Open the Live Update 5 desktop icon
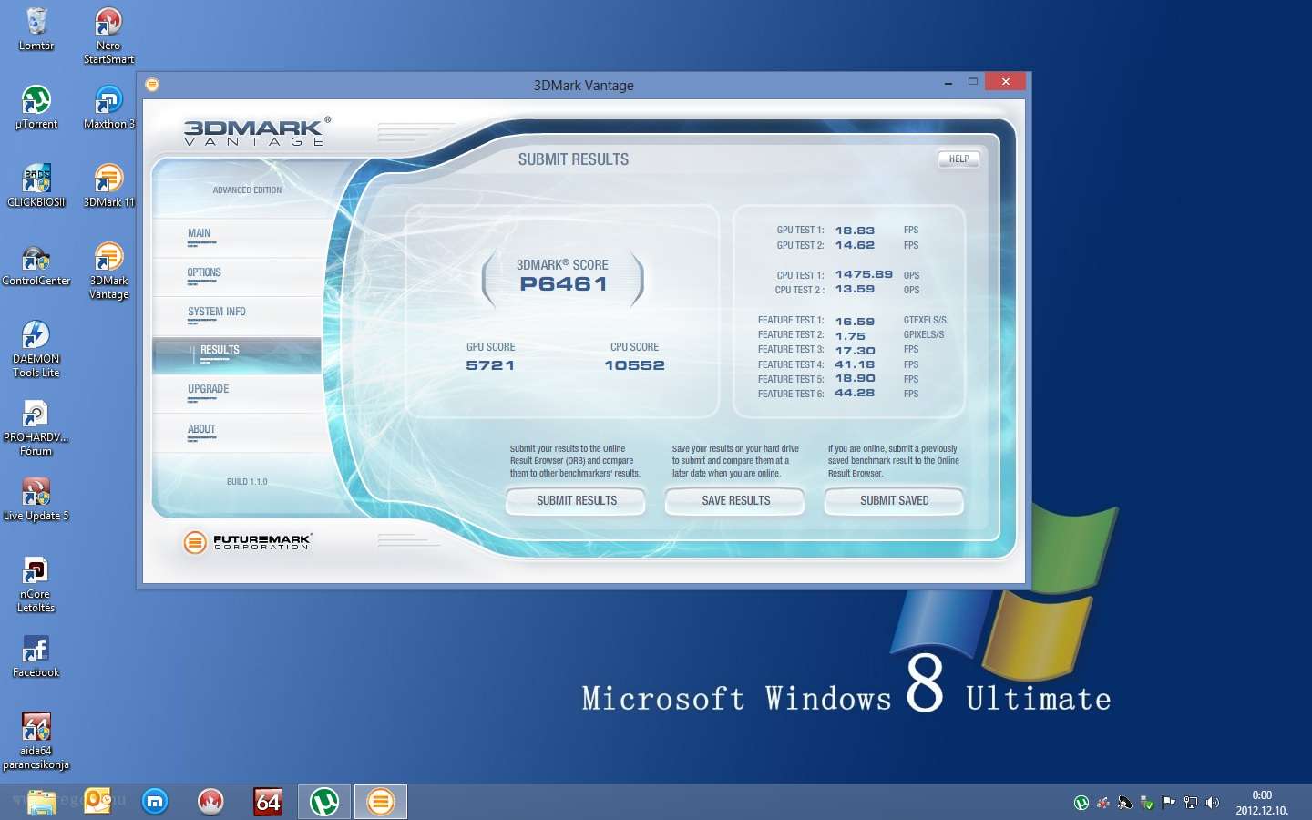1312x820 pixels. 36,498
